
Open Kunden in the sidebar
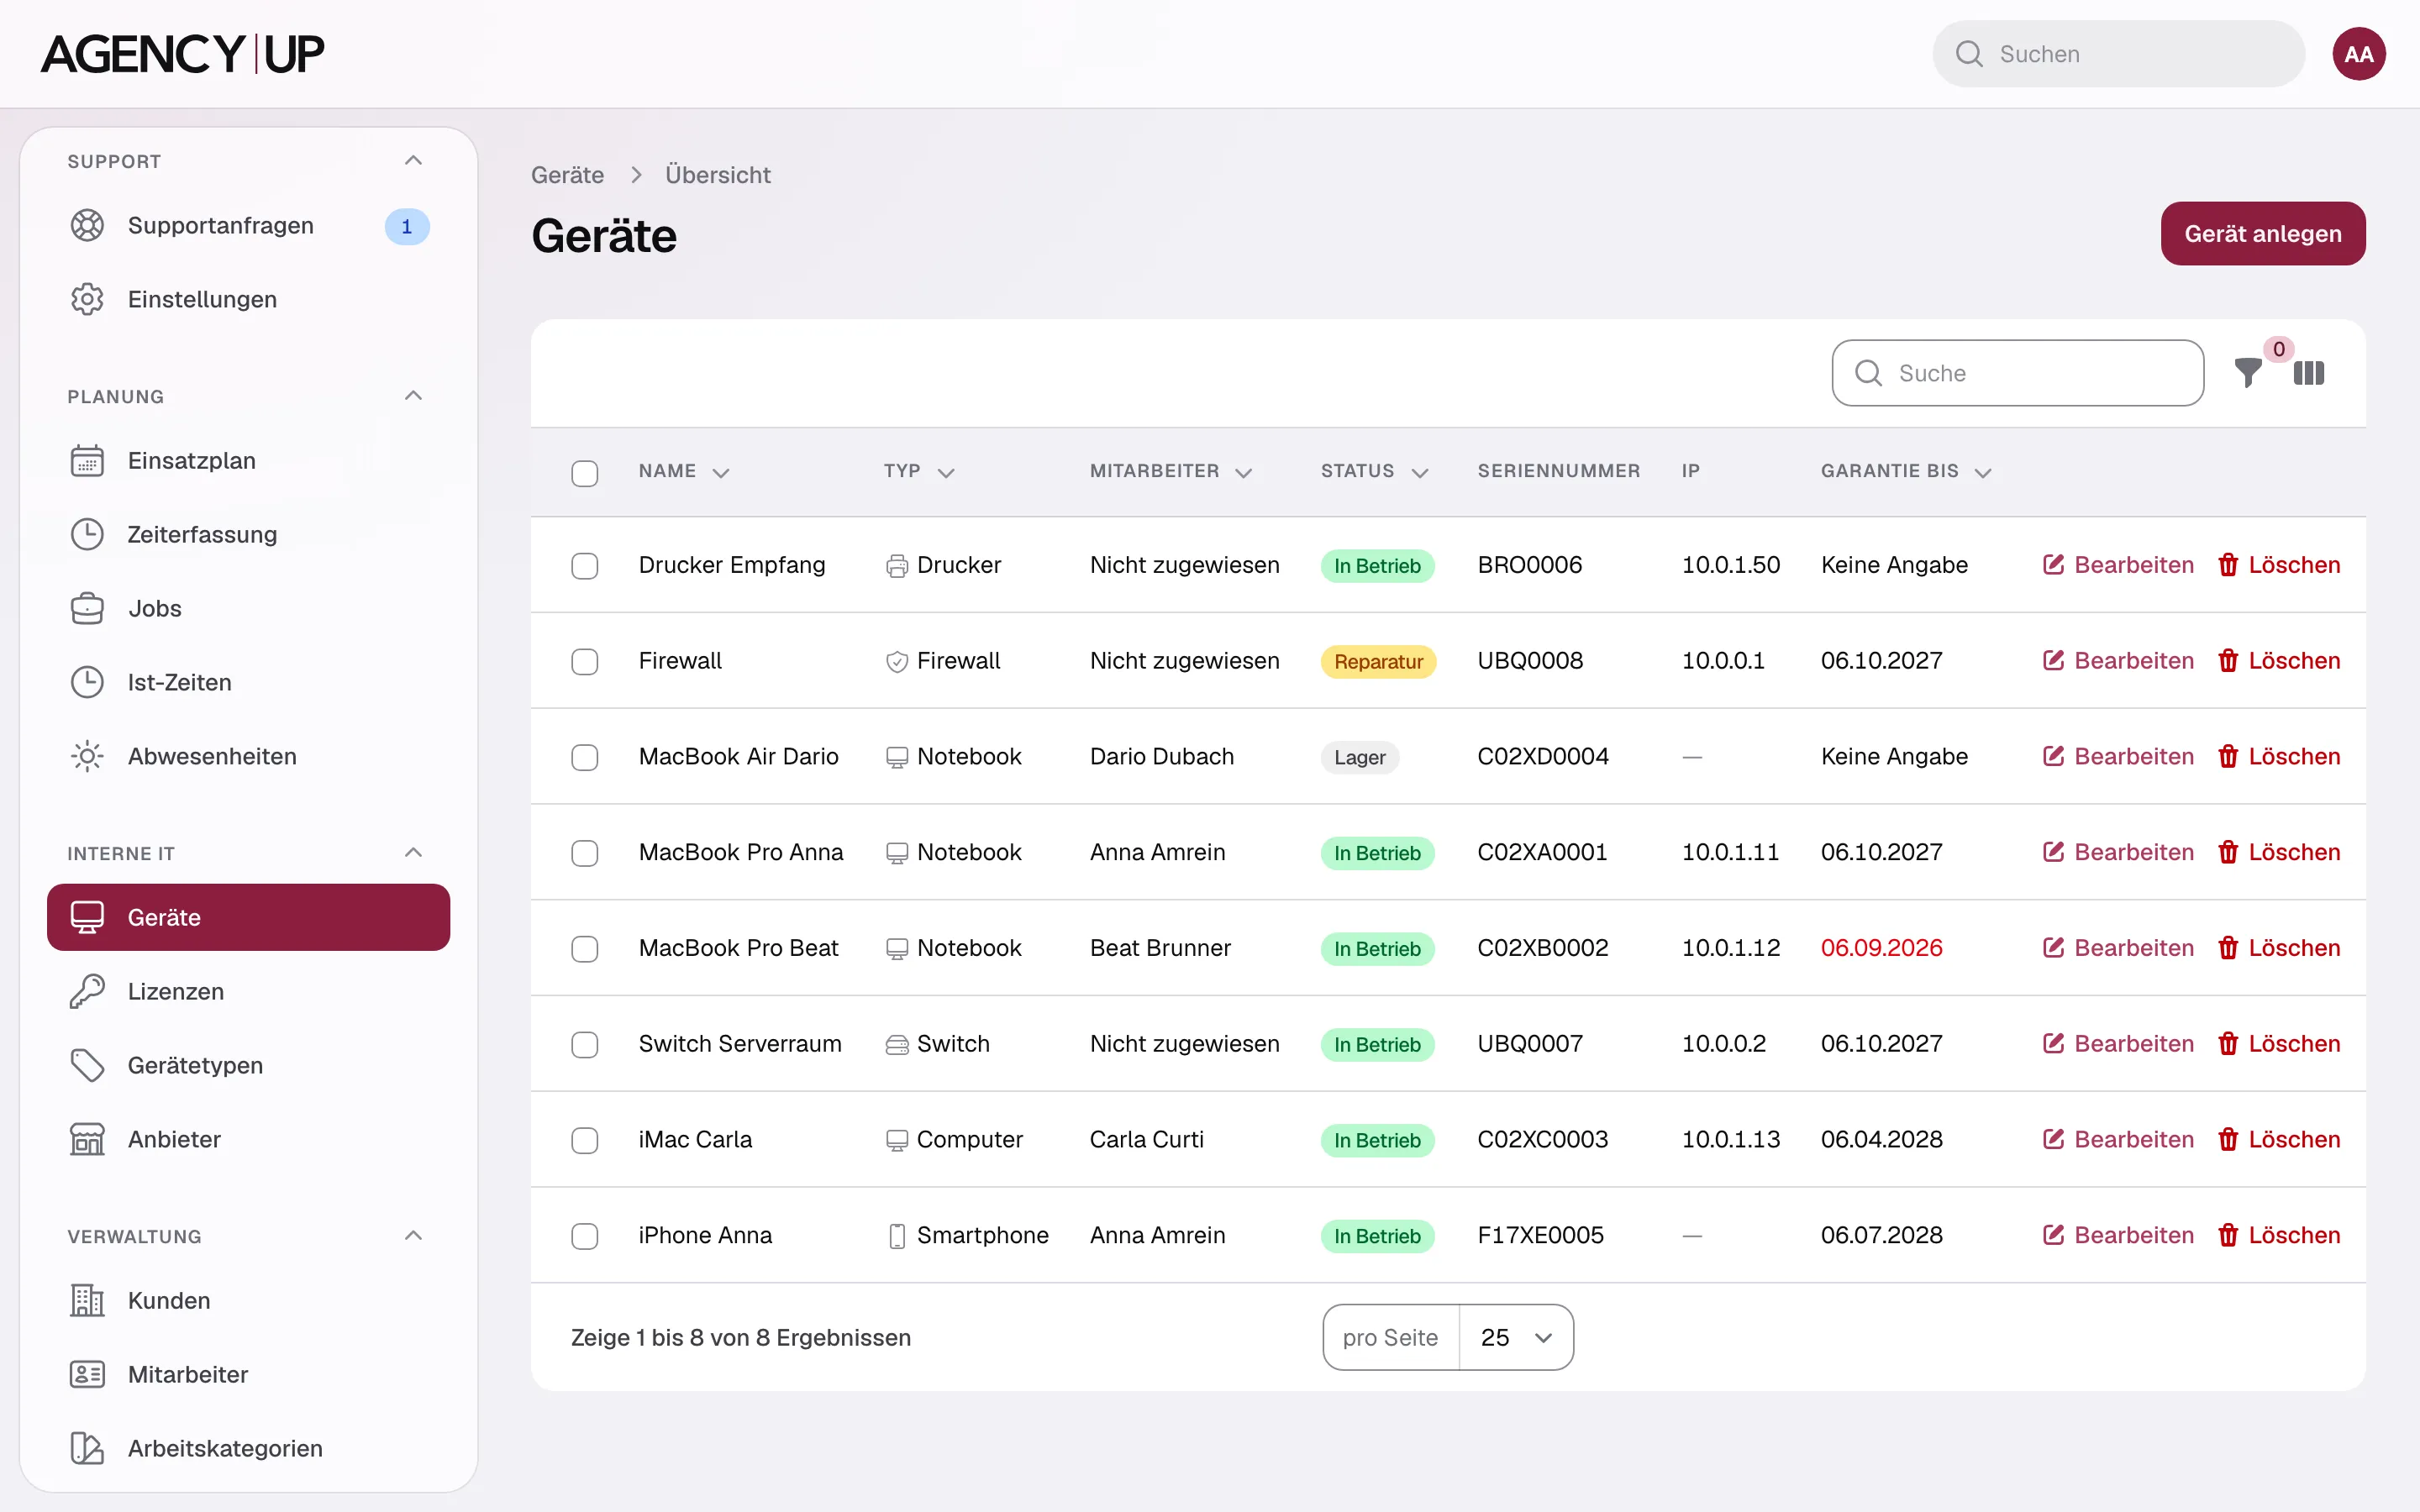[248, 1300]
